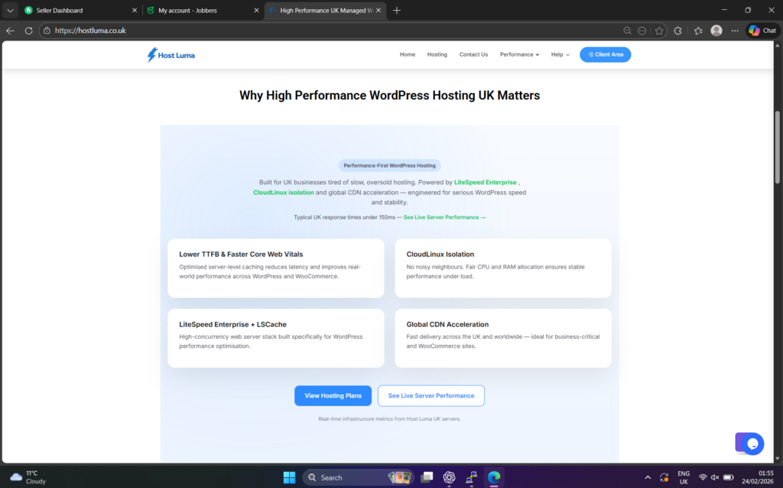Open Copilot Chat in the browser
783x488 pixels.
pyautogui.click(x=762, y=31)
